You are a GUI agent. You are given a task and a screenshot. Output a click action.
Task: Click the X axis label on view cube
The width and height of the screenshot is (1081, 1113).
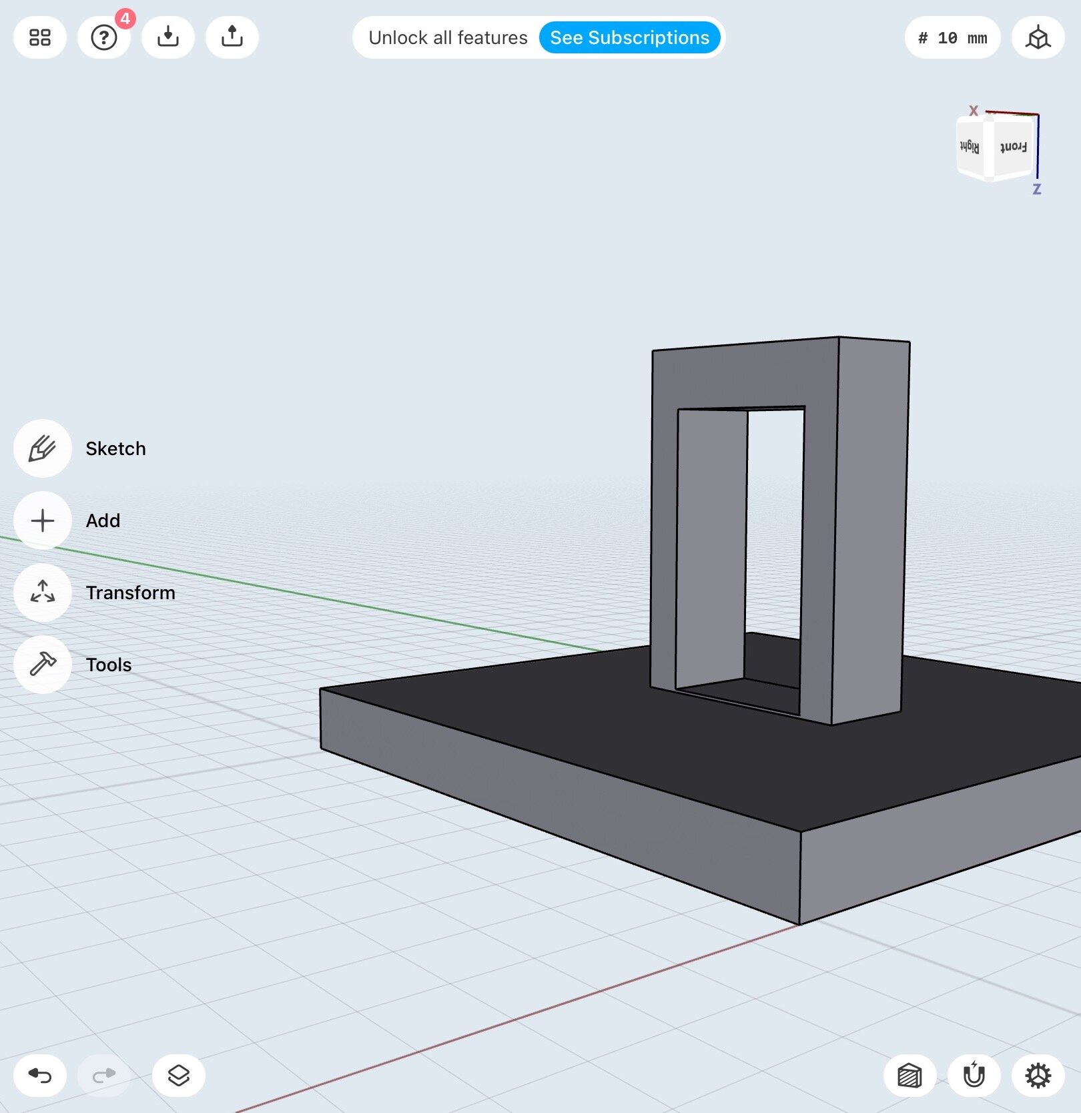(x=974, y=111)
